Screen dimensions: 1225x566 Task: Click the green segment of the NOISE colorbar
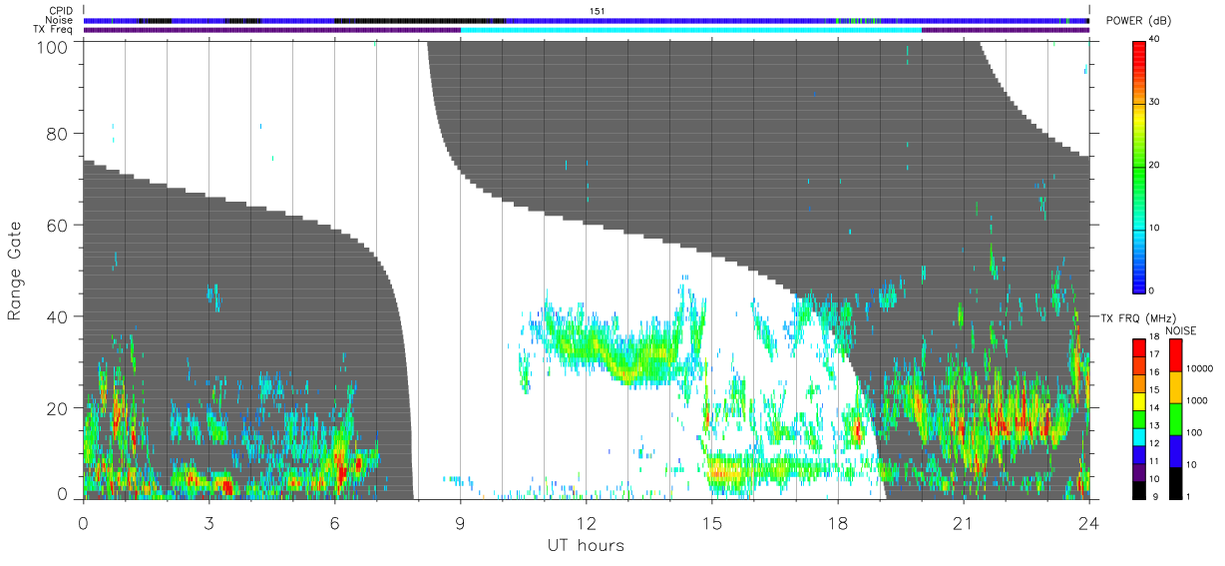tap(1175, 418)
